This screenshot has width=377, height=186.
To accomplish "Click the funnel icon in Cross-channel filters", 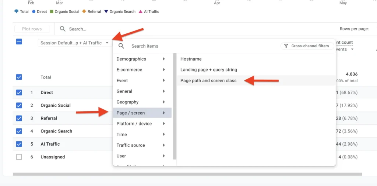I will [x=286, y=46].
